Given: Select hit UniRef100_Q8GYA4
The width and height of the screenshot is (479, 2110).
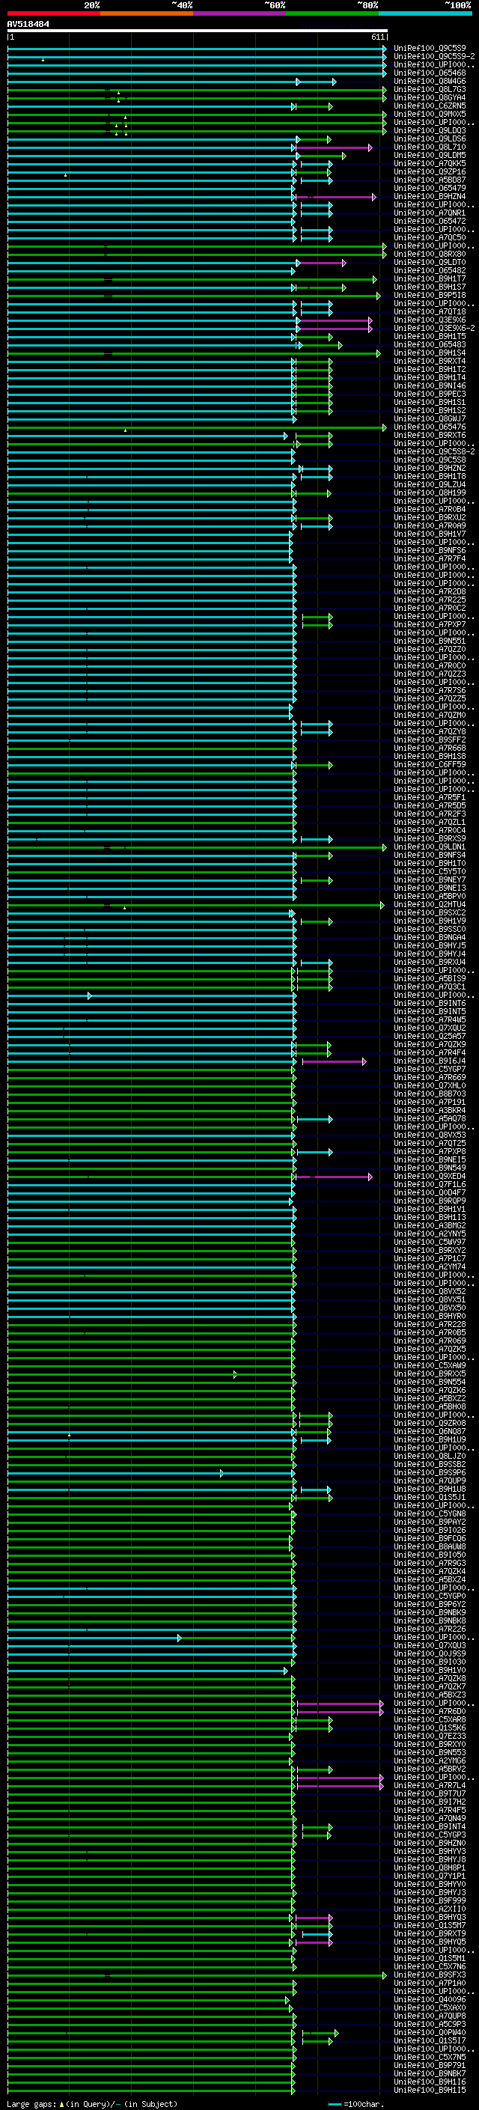Looking at the screenshot, I should [x=430, y=97].
